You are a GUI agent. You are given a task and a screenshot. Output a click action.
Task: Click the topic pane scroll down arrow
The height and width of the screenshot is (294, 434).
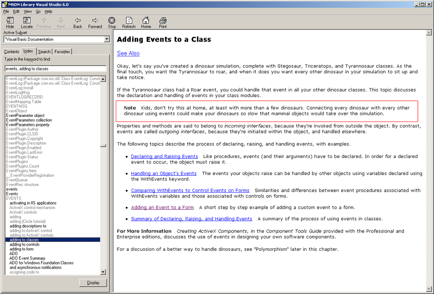click(429, 289)
